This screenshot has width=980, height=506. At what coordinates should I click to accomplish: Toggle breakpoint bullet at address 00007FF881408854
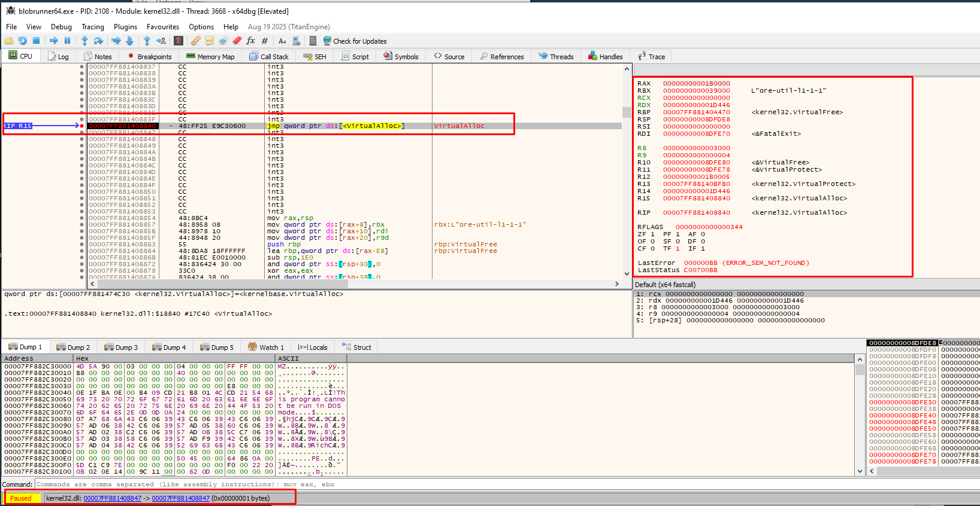pyautogui.click(x=82, y=218)
